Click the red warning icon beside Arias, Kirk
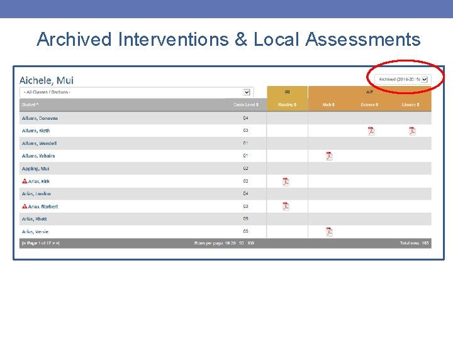453x339 pixels. pos(25,181)
